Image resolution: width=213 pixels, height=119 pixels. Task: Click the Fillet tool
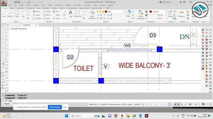pos(56,15)
